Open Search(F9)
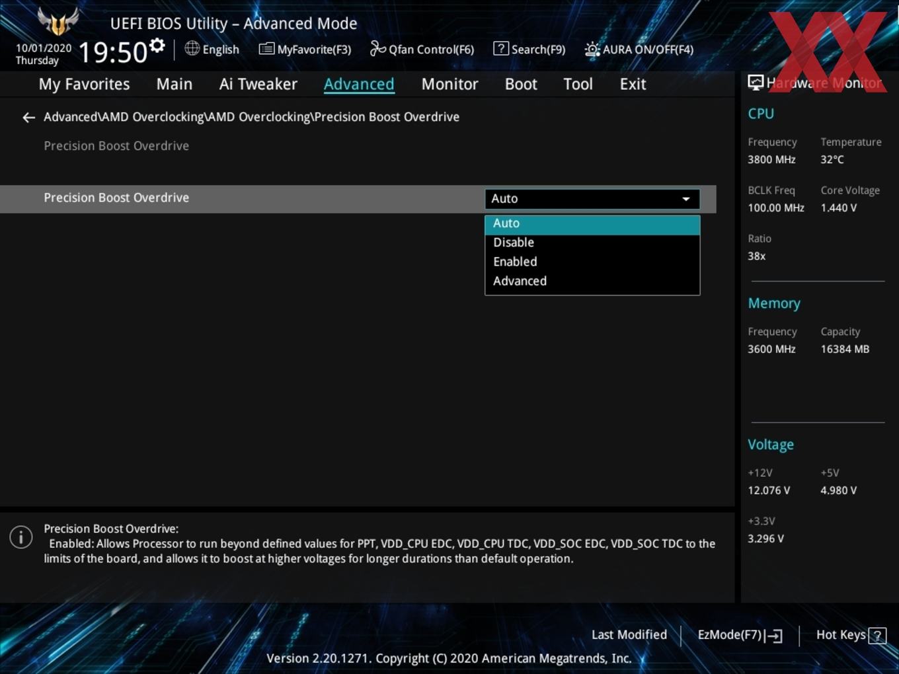 [529, 50]
